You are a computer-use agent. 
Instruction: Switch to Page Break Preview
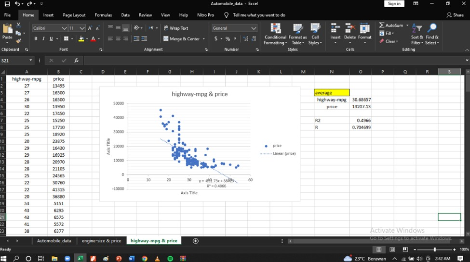405,250
